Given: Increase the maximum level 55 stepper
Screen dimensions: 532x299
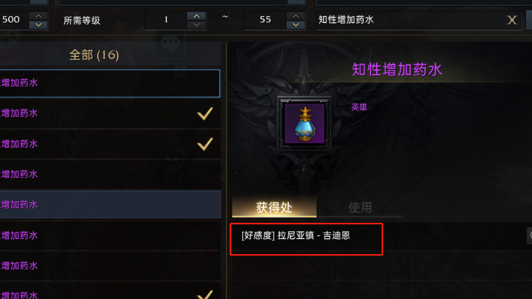Looking at the screenshot, I should [296, 16].
